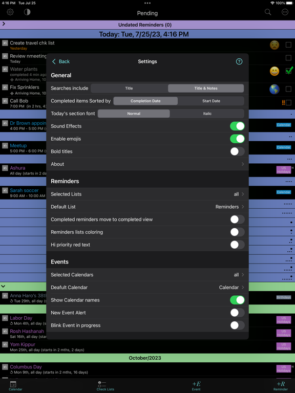Enable Hi priority red text

(237, 245)
